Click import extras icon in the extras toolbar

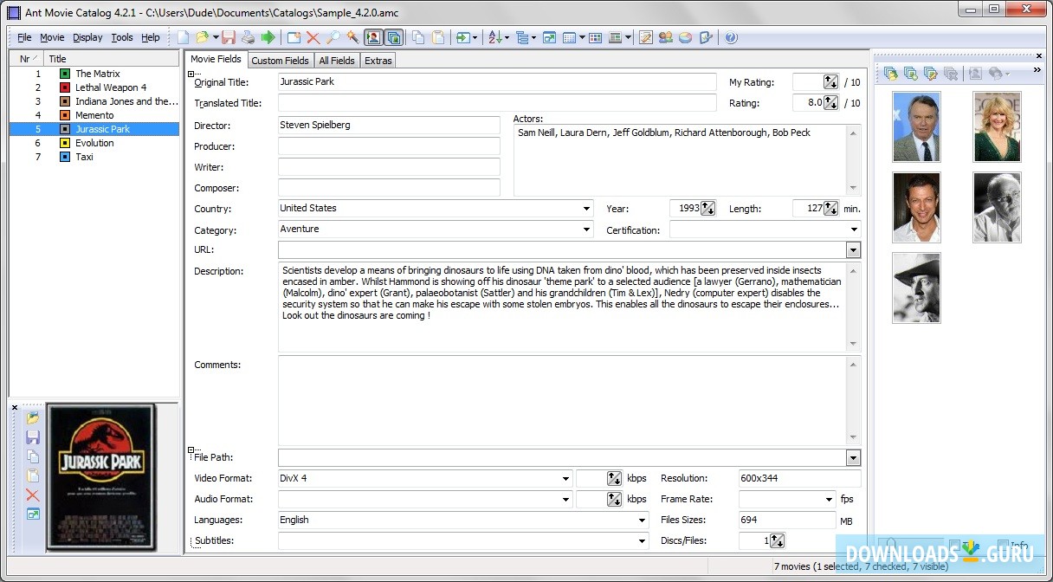click(x=890, y=74)
